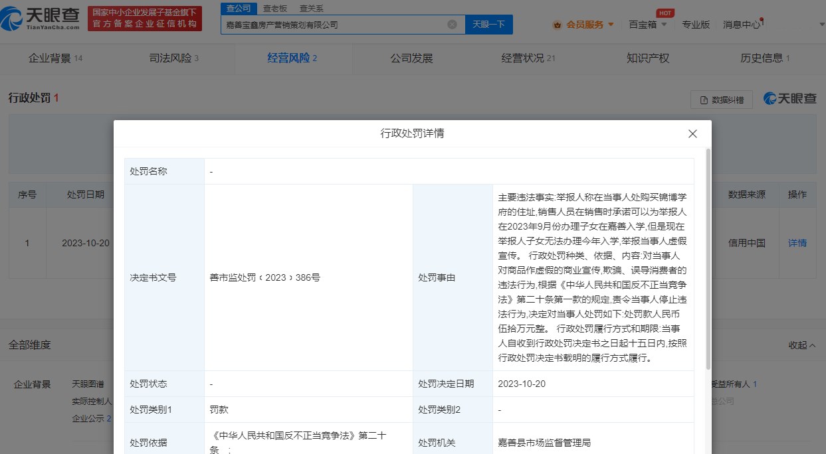The width and height of the screenshot is (826, 454).
Task: Clear the search box with the X icon
Action: click(452, 25)
